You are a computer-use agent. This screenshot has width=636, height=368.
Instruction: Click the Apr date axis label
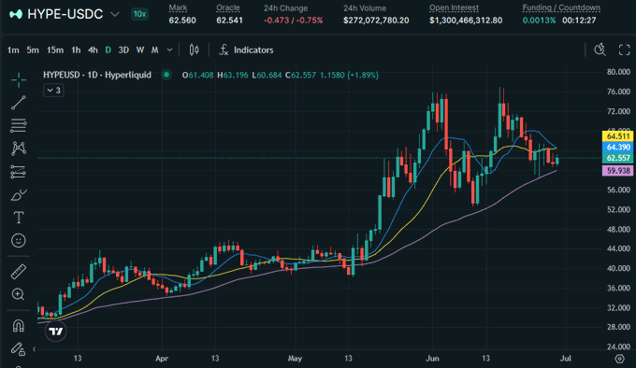(162, 359)
